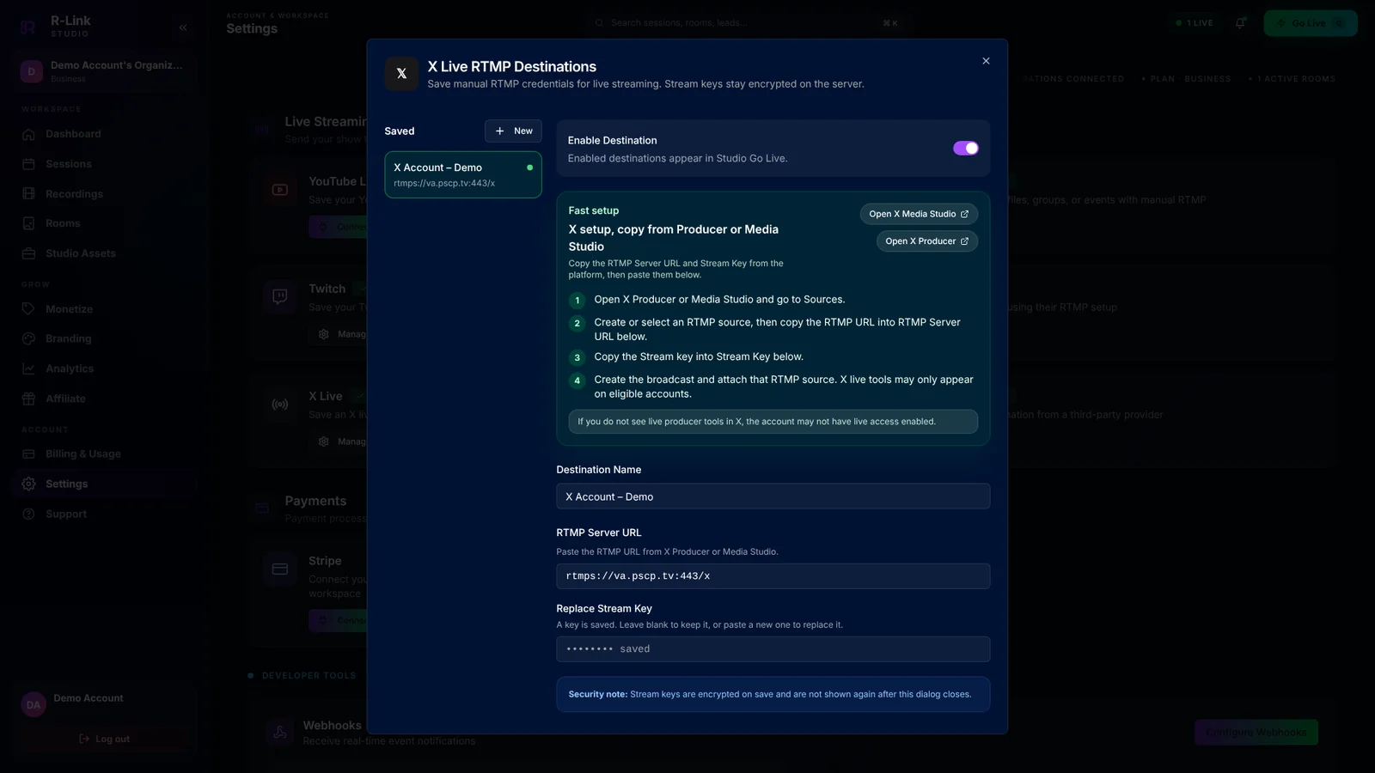Open Monetize section
Viewport: 1375px width, 773px height.
[69, 309]
